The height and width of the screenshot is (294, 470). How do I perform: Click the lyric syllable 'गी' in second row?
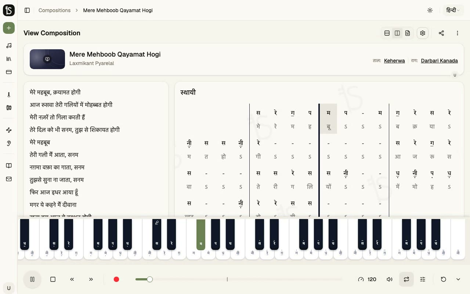pyautogui.click(x=258, y=157)
